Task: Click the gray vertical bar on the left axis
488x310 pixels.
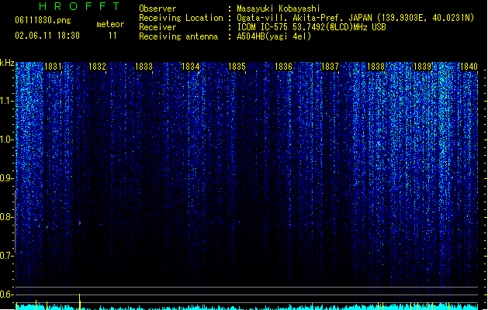Action: [x=16, y=222]
